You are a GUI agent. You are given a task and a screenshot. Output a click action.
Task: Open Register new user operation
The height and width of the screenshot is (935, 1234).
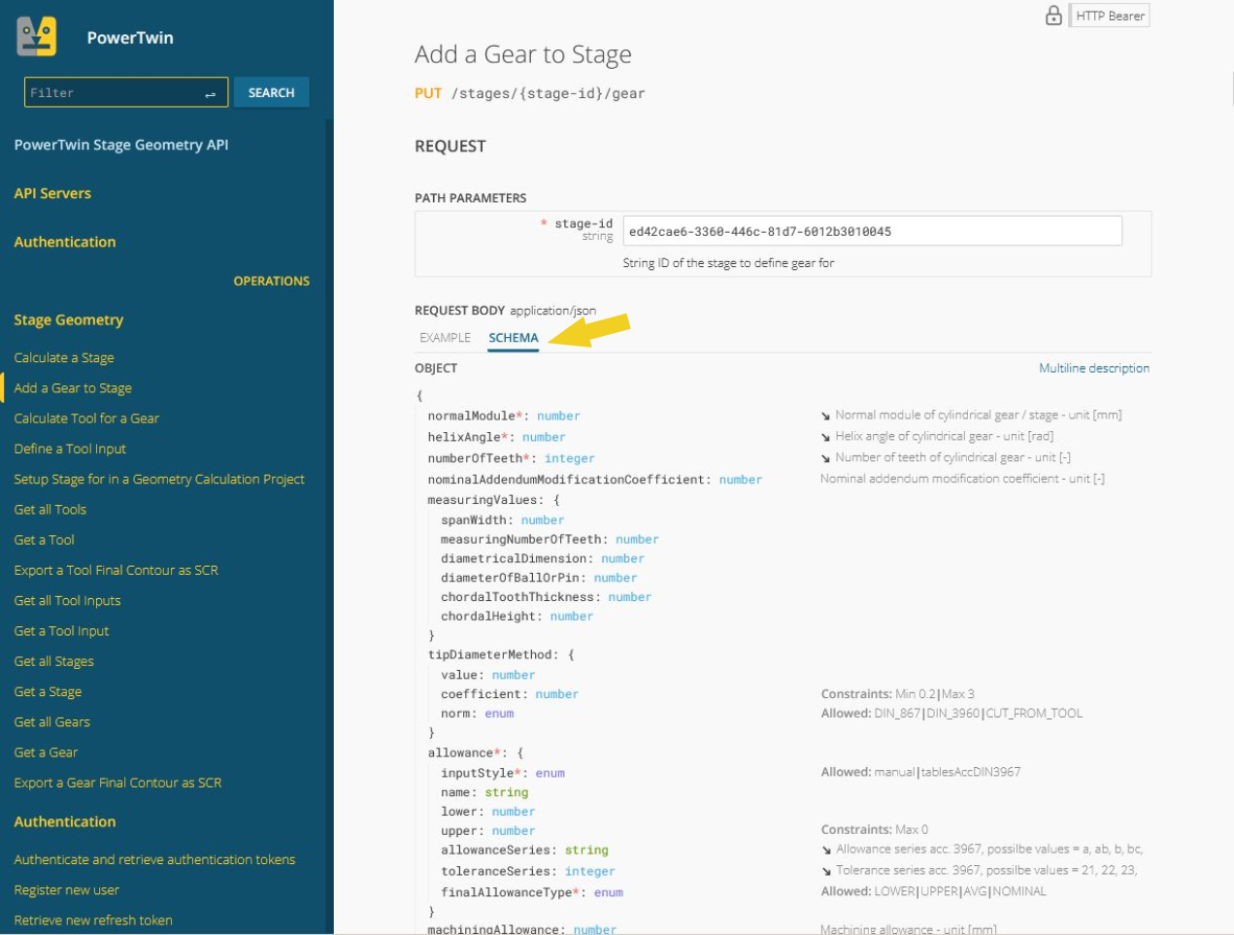point(66,889)
